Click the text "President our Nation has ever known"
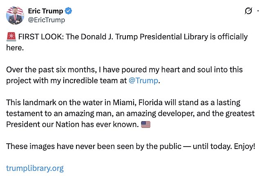 (72, 124)
